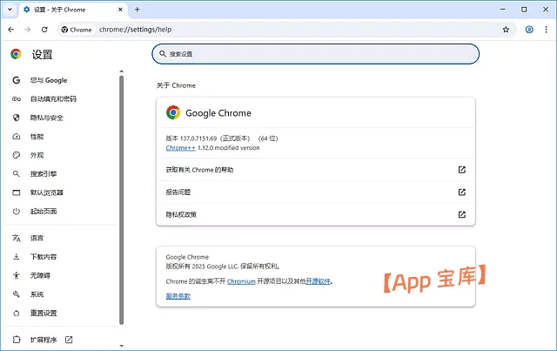The image size is (557, 351).
Task: Click the 关于 Chrome section heading
Action: pyautogui.click(x=176, y=85)
